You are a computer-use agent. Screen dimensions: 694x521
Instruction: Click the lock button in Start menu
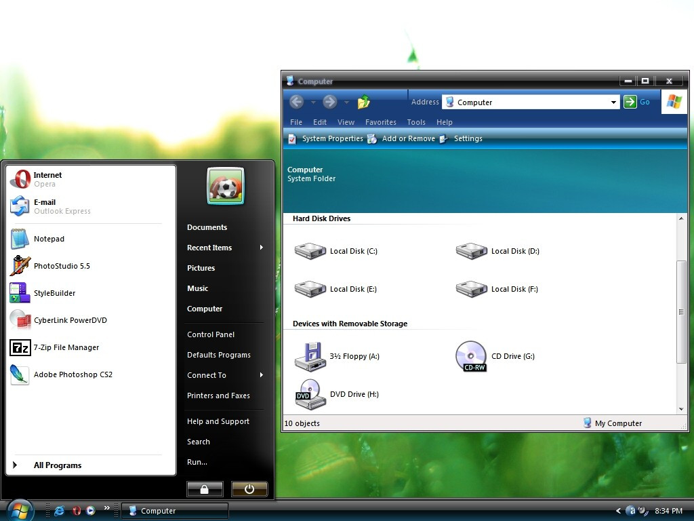(x=205, y=489)
